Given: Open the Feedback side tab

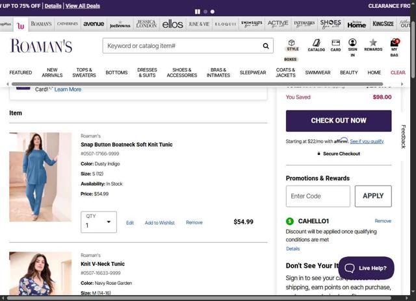Looking at the screenshot, I should [x=403, y=136].
